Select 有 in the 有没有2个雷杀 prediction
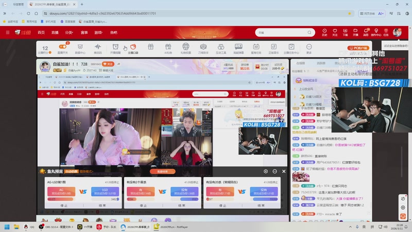This screenshot has width=412, height=232. click(x=141, y=191)
